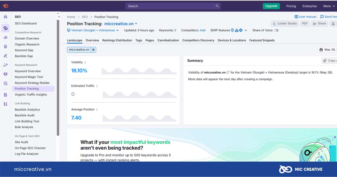Open the Pages tab

coord(150,40)
